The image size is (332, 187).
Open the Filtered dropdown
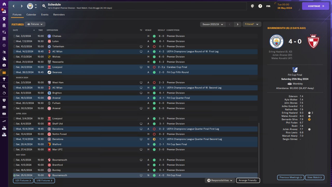pyautogui.click(x=251, y=24)
